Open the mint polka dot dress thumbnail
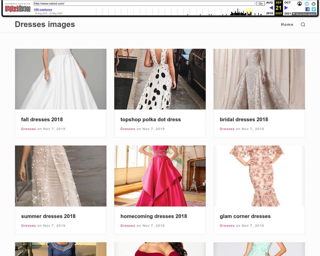Image resolution: width=320 pixels, height=256 pixels. (259, 249)
